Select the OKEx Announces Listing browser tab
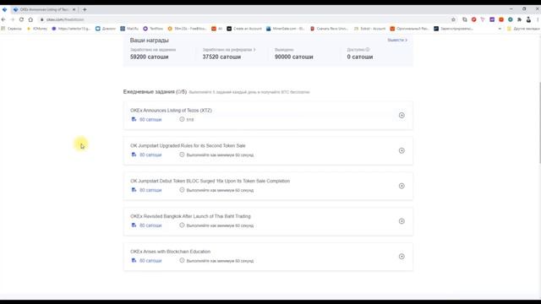This screenshot has height=304, width=541. [44, 9]
